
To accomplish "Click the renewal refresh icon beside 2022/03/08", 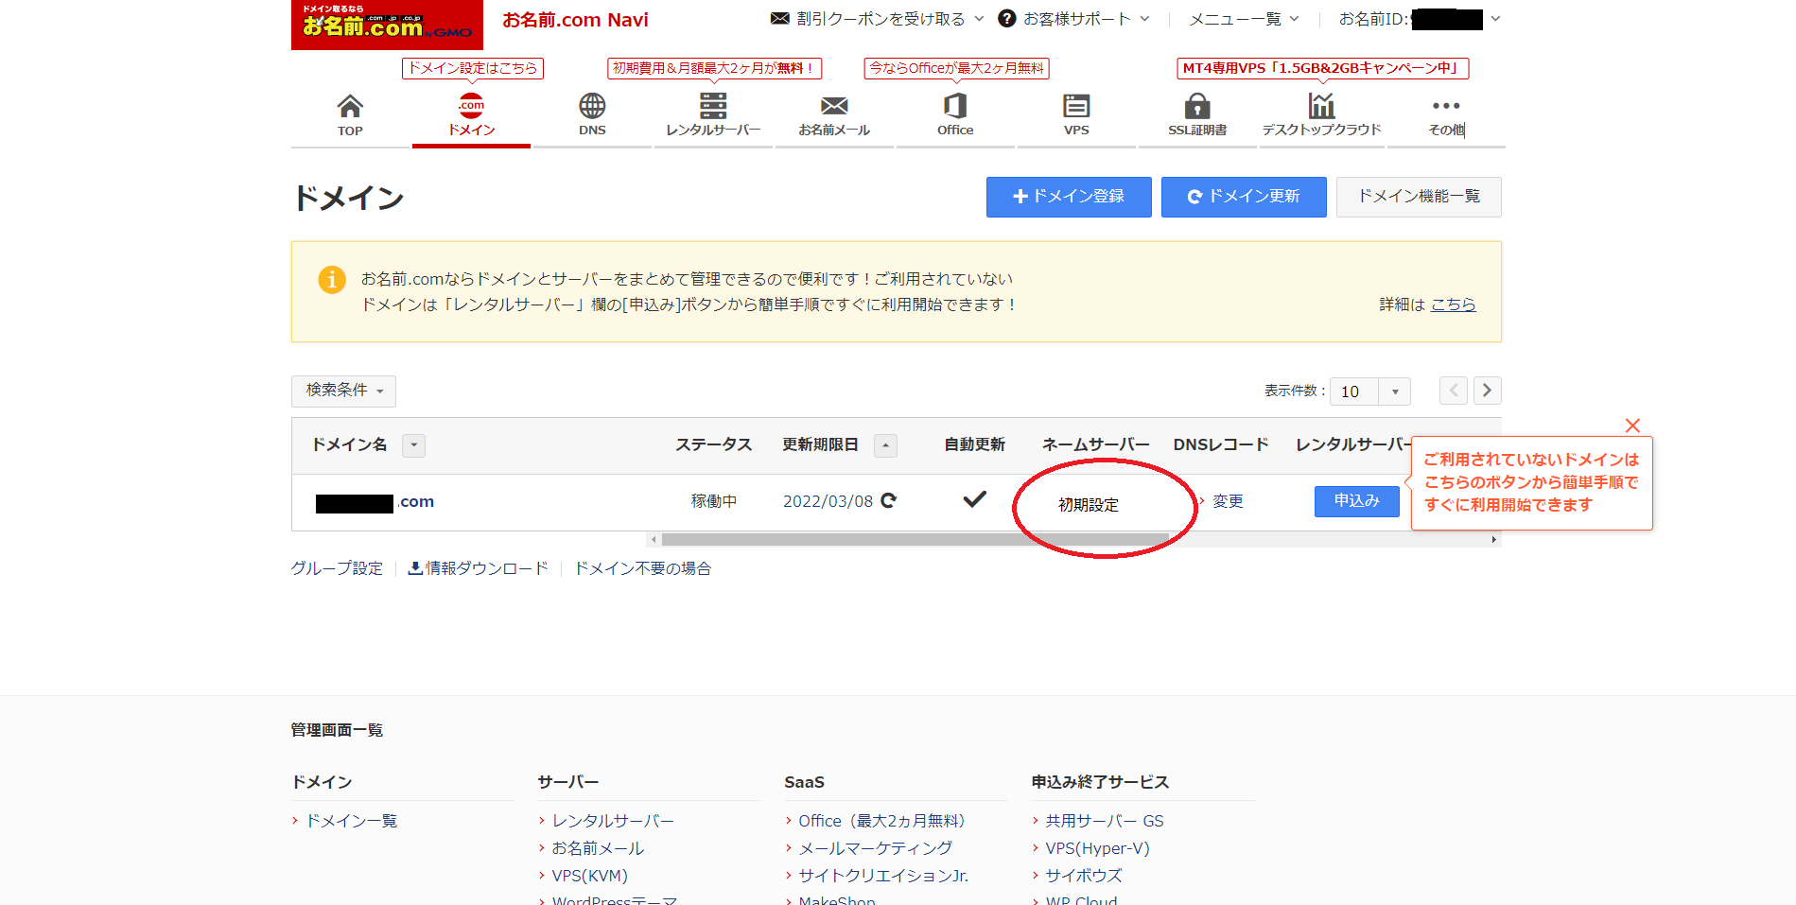I will click(x=889, y=500).
